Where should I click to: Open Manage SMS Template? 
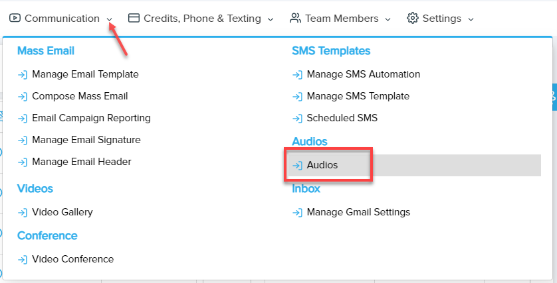(x=358, y=96)
